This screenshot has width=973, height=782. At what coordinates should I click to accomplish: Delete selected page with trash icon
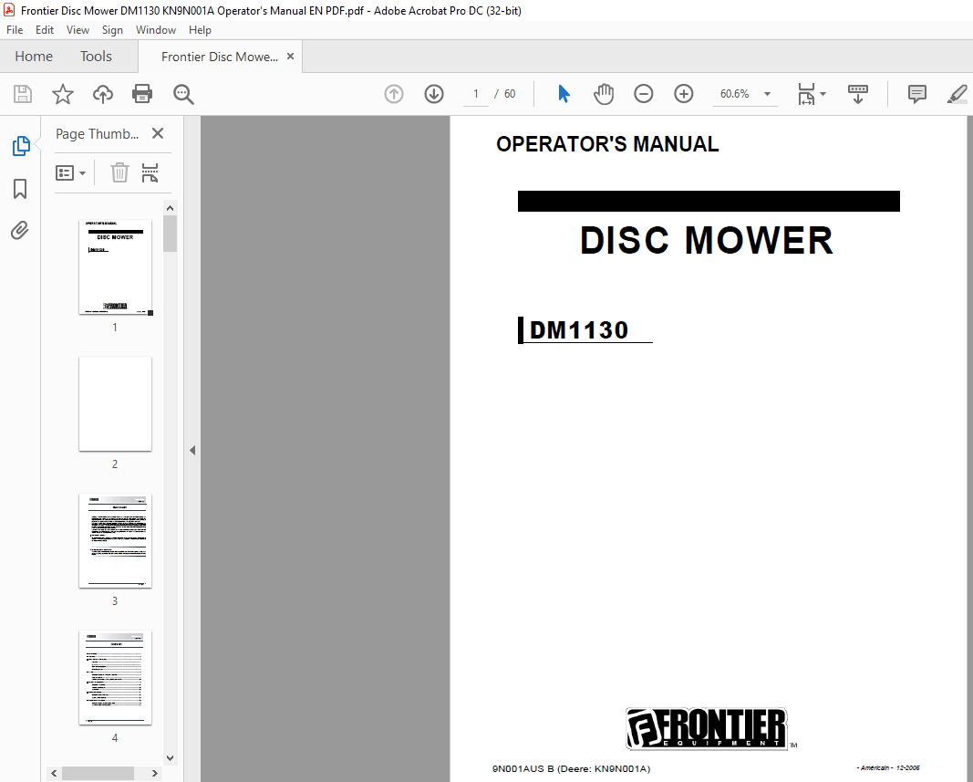[x=119, y=172]
